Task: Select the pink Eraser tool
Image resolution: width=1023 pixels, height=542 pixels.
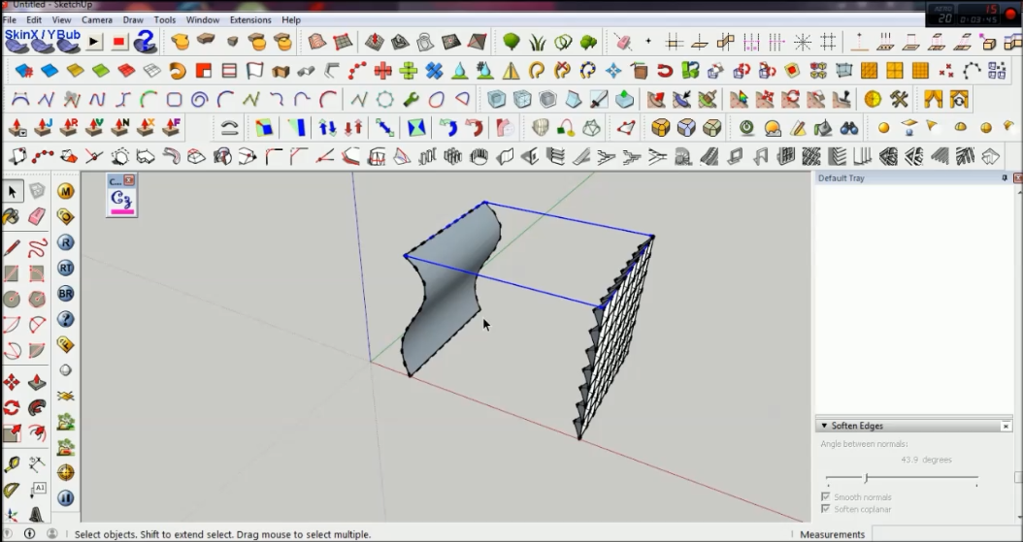Action: pos(37,216)
